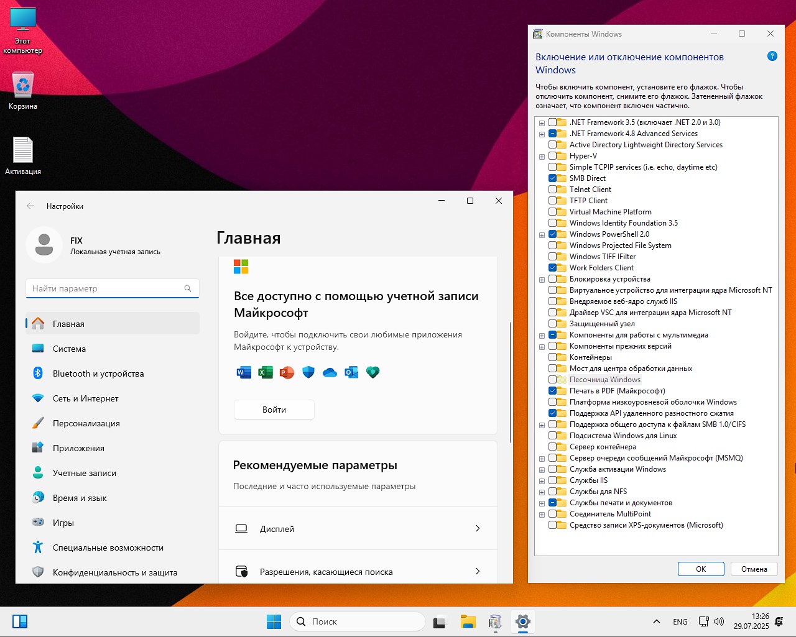Enable Telnet Client checkbox
This screenshot has height=637, width=796.
point(553,190)
